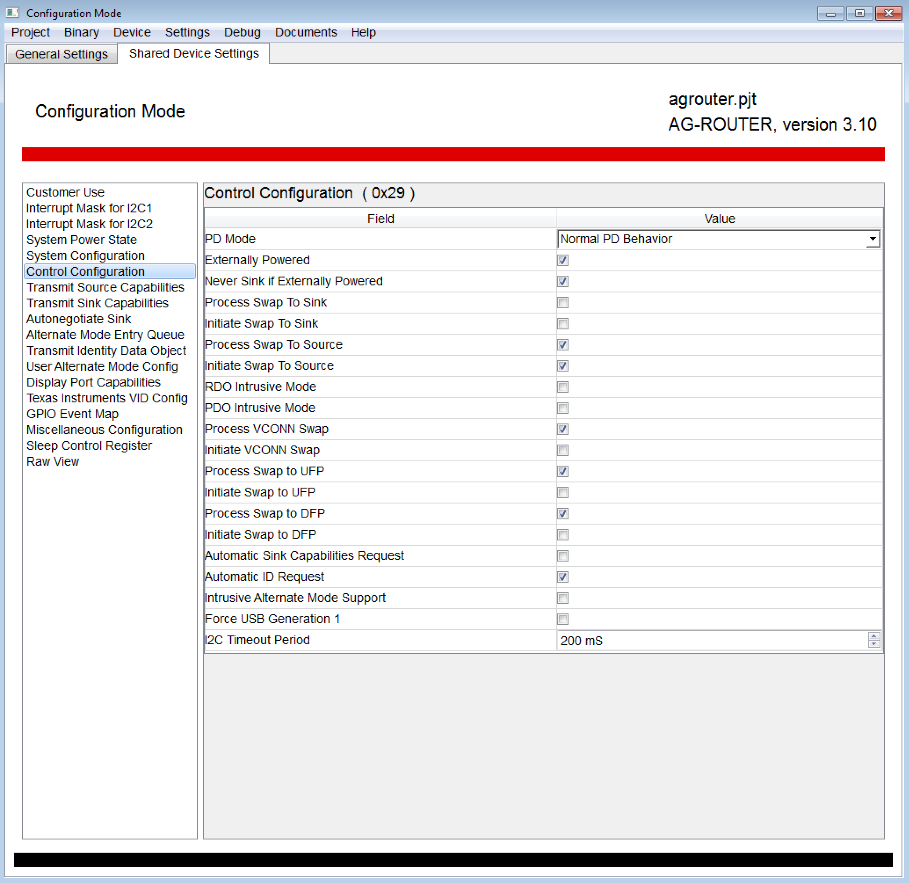Select GPIO Event Map

pyautogui.click(x=72, y=414)
